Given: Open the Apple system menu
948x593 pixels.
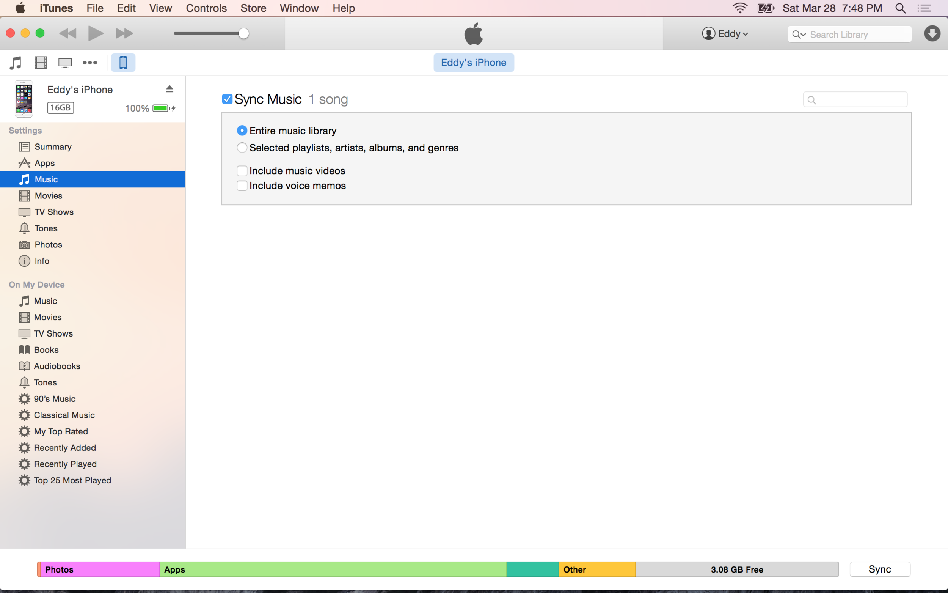Looking at the screenshot, I should [x=20, y=8].
